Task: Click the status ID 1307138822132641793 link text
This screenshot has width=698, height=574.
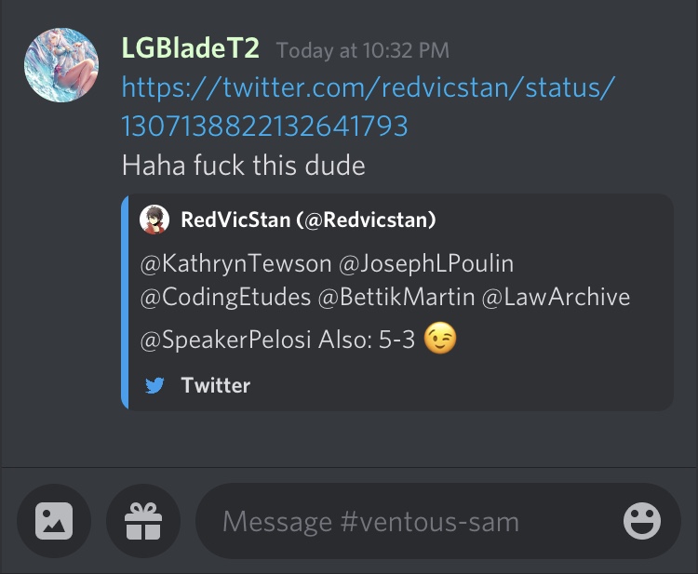Action: [264, 126]
